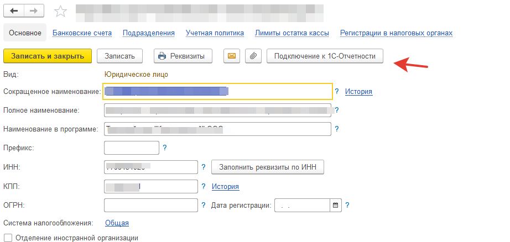
Task: Open the Реквизиты print button
Action: [x=181, y=56]
